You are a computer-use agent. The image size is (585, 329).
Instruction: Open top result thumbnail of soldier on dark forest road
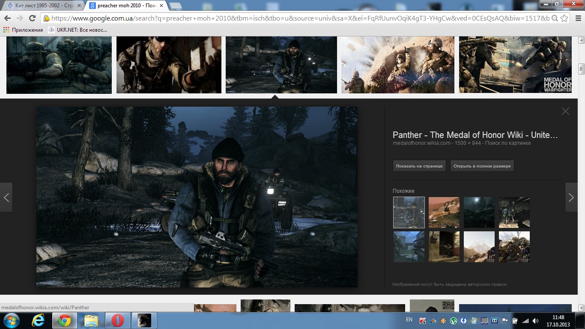(281, 65)
